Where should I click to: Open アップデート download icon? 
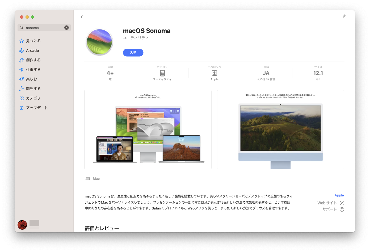tap(22, 108)
